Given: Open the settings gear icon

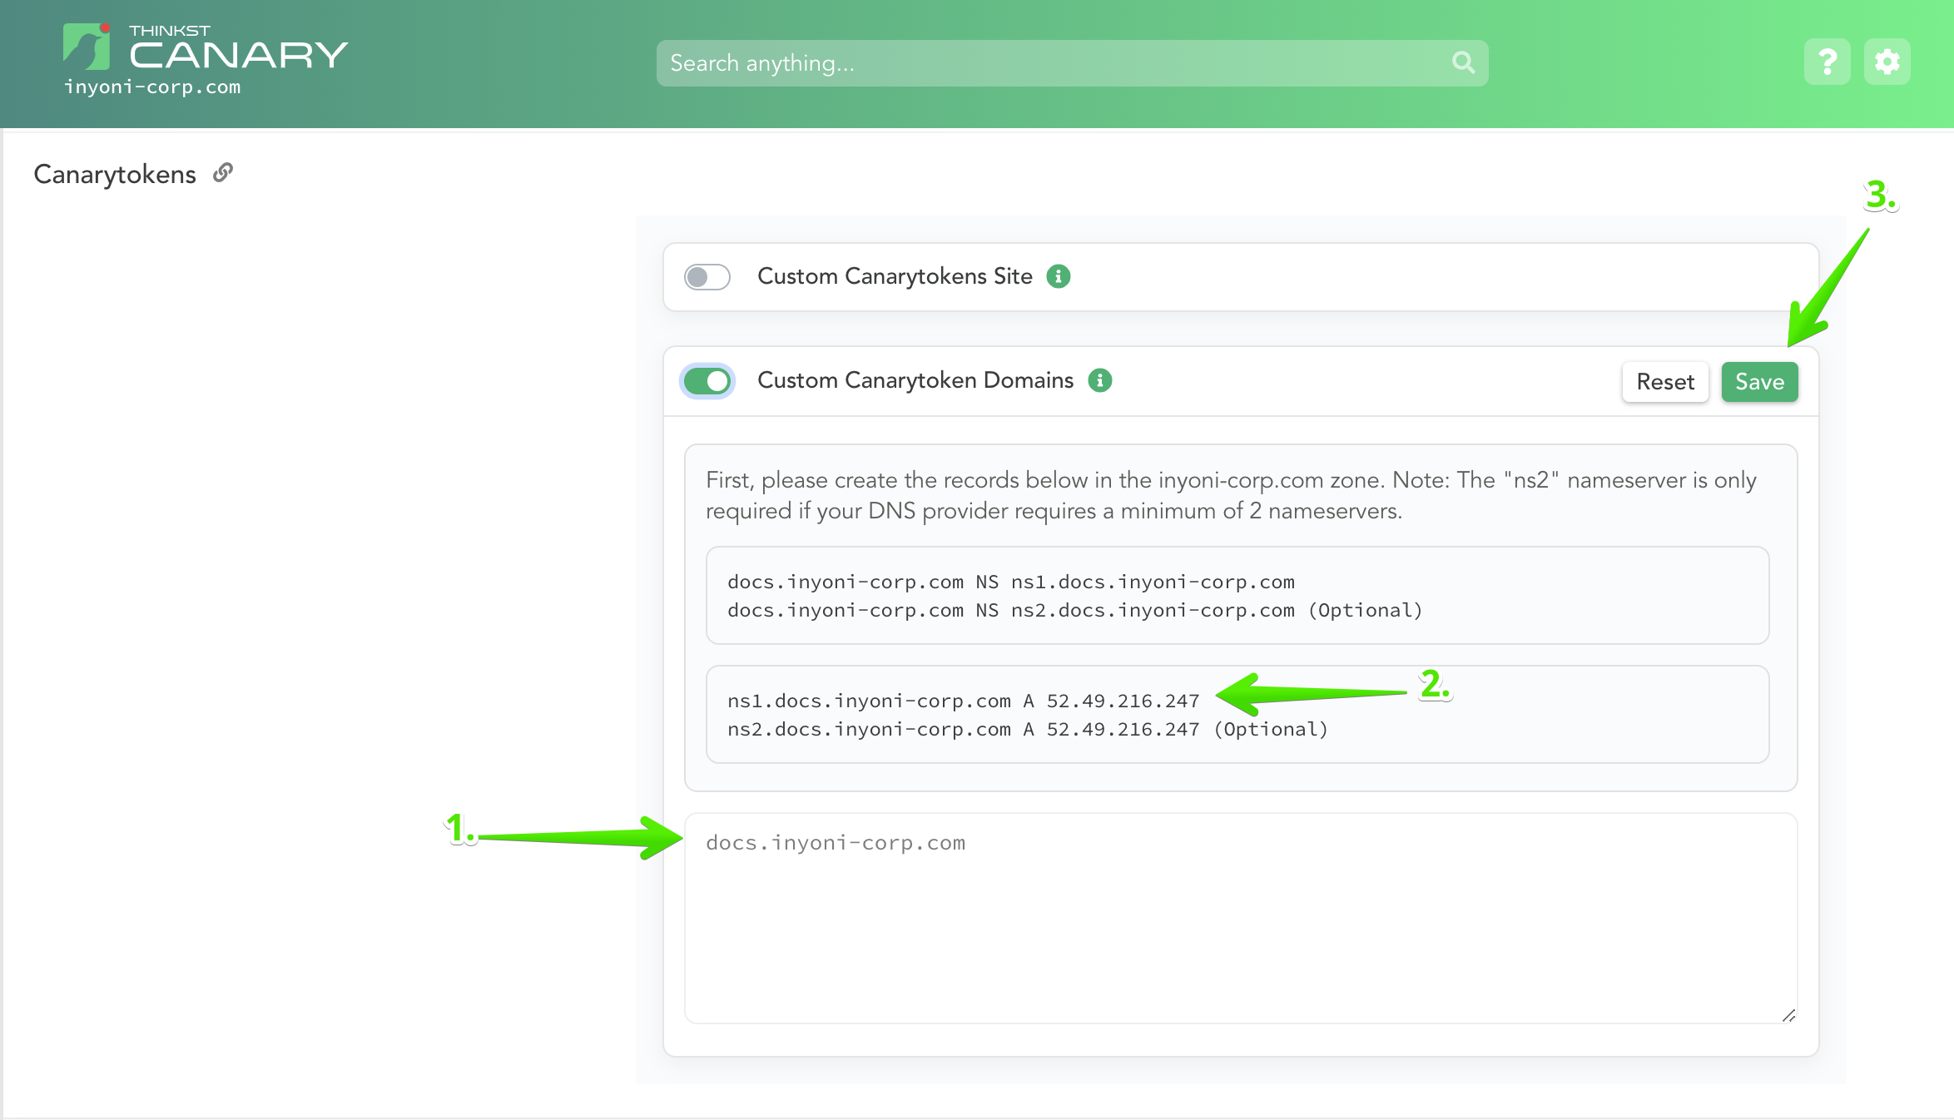Looking at the screenshot, I should (x=1887, y=62).
